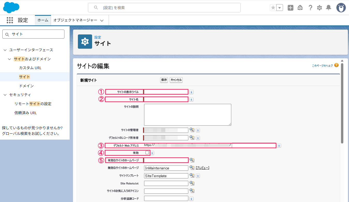
Task: Click the Salesforce cloud logo
Action: (11, 8)
